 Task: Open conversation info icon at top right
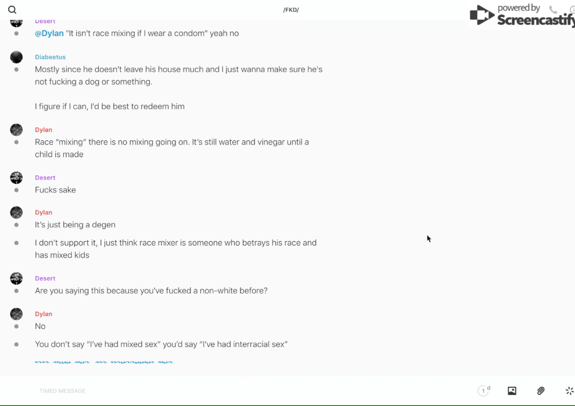click(572, 10)
